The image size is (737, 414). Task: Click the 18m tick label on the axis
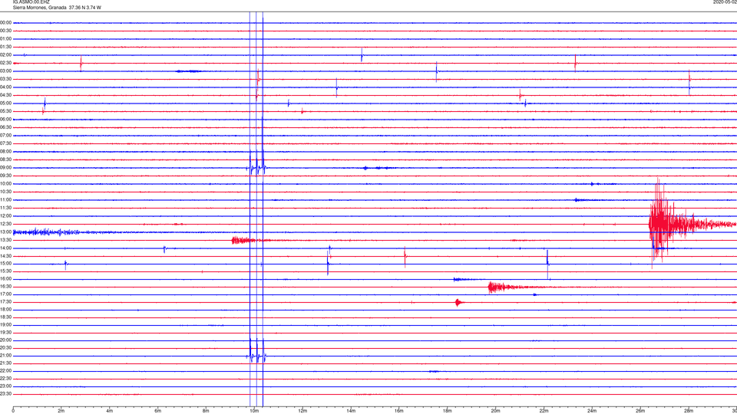(448, 411)
